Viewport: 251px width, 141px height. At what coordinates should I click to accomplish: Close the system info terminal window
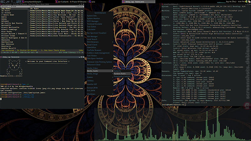tap(250, 4)
